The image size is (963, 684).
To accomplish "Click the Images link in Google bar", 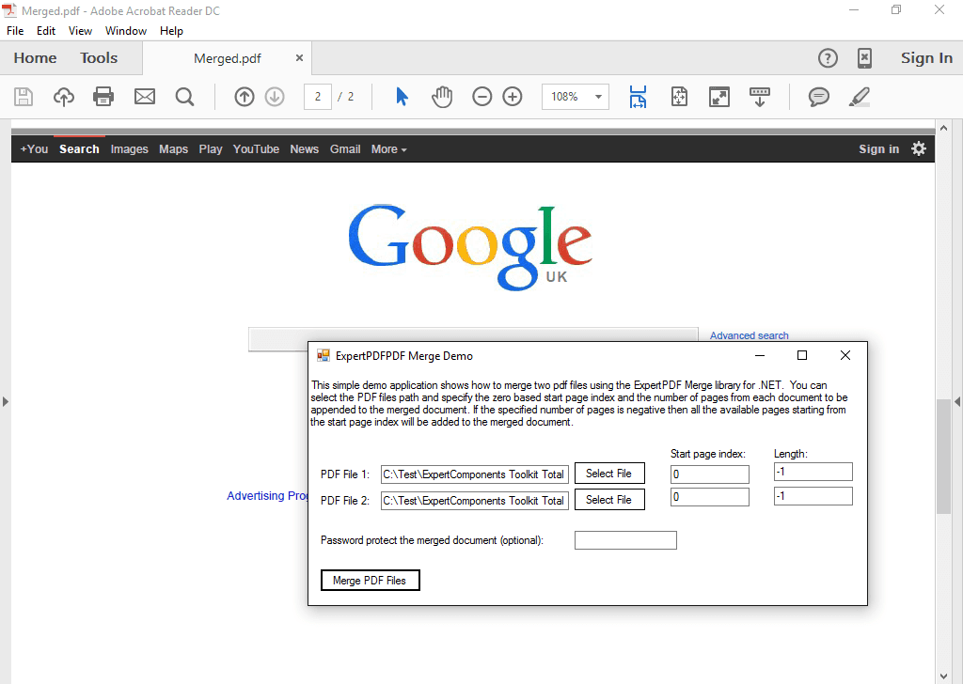I will [129, 149].
